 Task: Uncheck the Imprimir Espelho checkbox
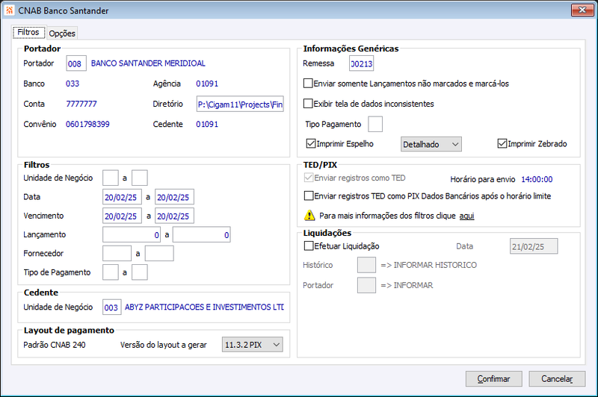pos(311,143)
